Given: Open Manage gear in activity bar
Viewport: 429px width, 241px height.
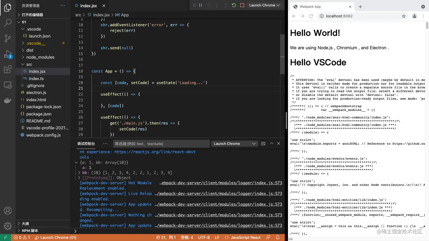Looking at the screenshot, I should (8, 226).
